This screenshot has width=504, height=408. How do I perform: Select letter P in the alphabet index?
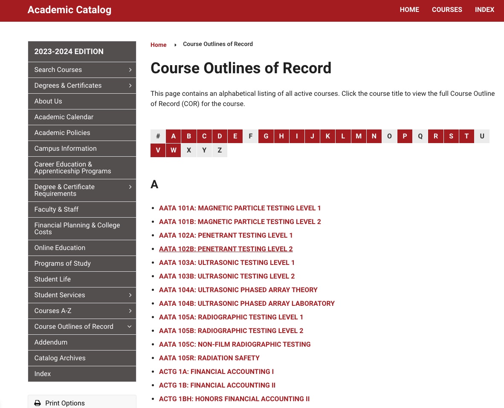(x=405, y=136)
